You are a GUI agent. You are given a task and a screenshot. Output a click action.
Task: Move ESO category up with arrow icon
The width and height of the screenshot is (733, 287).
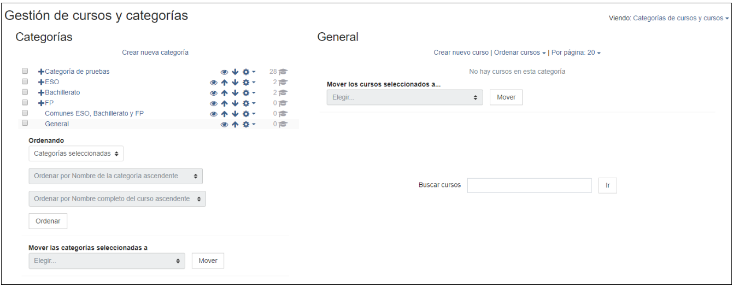[224, 83]
